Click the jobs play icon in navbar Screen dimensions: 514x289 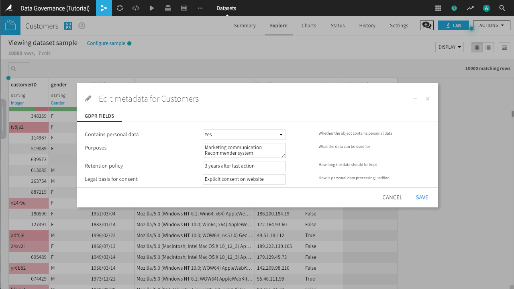[x=152, y=8]
